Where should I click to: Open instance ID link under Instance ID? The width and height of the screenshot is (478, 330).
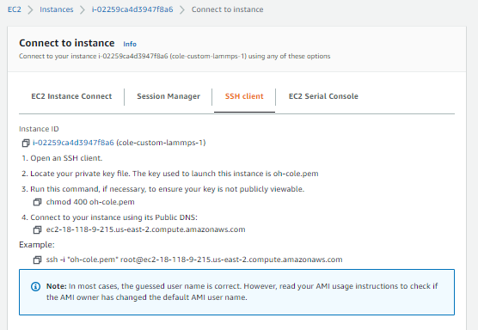(73, 143)
